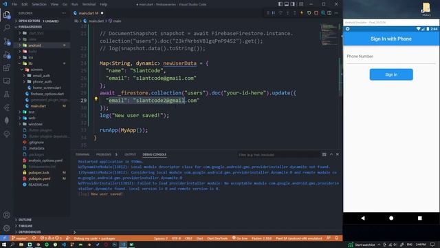
Task: Open the Manage gear icon
Action: 7,228
